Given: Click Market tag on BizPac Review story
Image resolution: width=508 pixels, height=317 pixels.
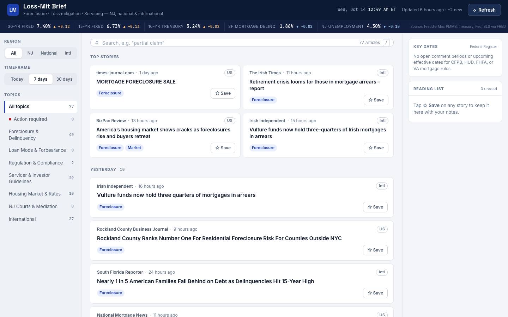Looking at the screenshot, I should (134, 148).
